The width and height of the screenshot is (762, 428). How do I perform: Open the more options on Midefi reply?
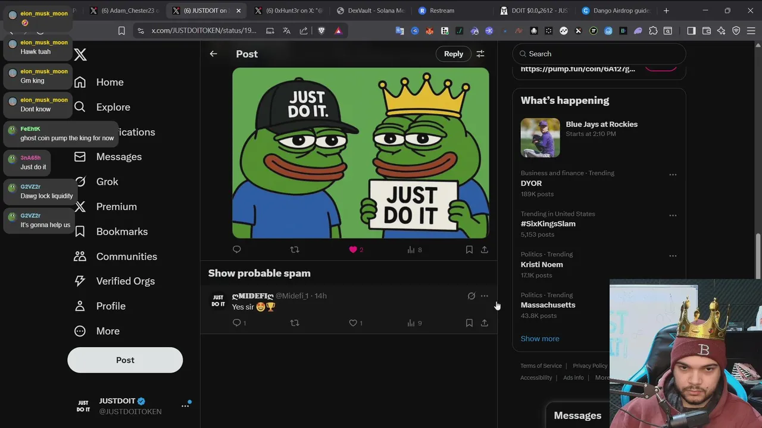point(485,296)
